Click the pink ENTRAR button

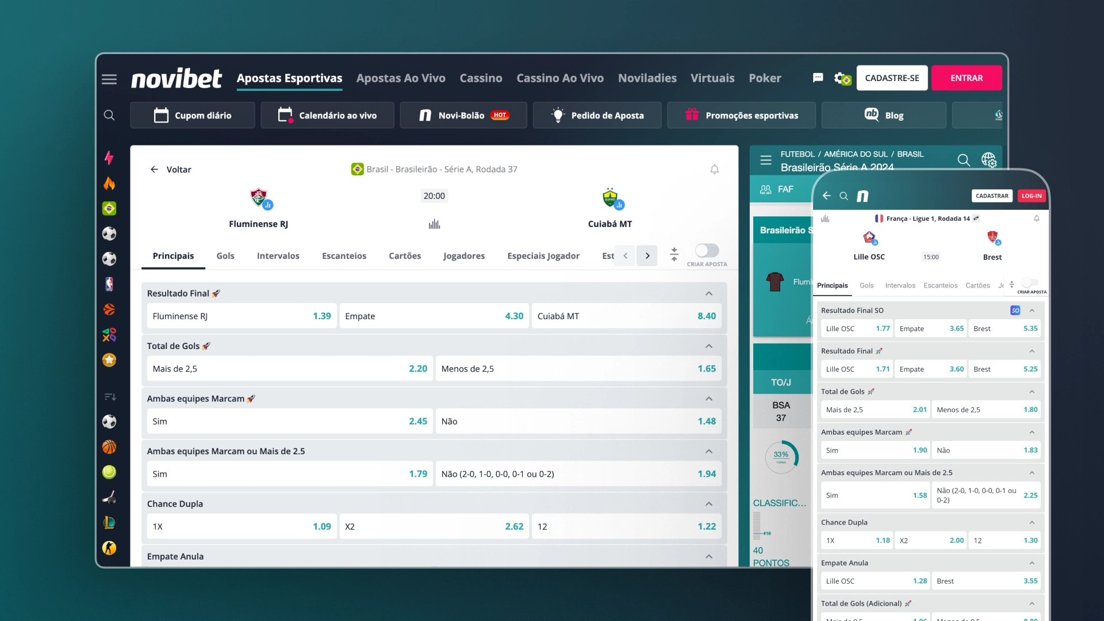[x=967, y=78]
